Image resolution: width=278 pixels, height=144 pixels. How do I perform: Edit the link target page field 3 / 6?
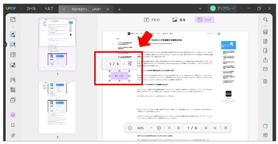pos(114,64)
